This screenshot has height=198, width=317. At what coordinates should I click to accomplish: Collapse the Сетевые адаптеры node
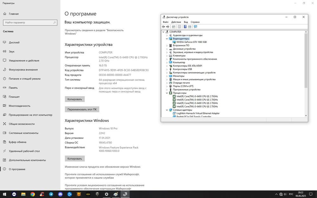[x=167, y=110]
